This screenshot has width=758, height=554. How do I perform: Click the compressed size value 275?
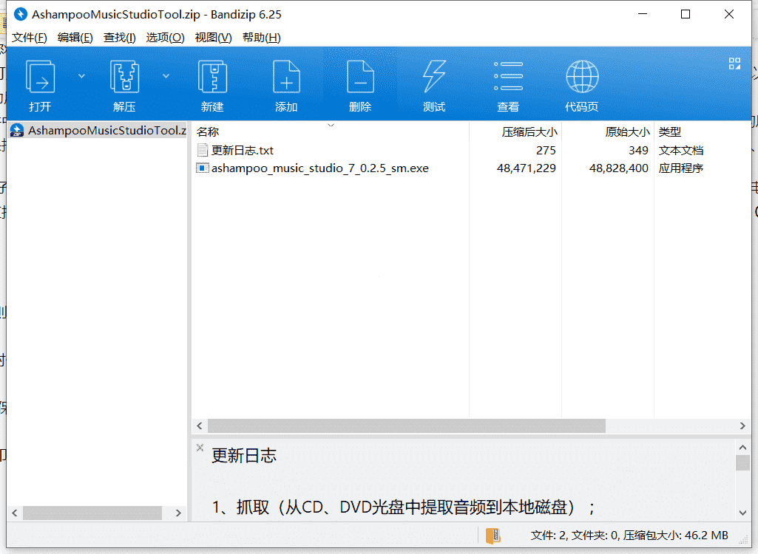[546, 150]
